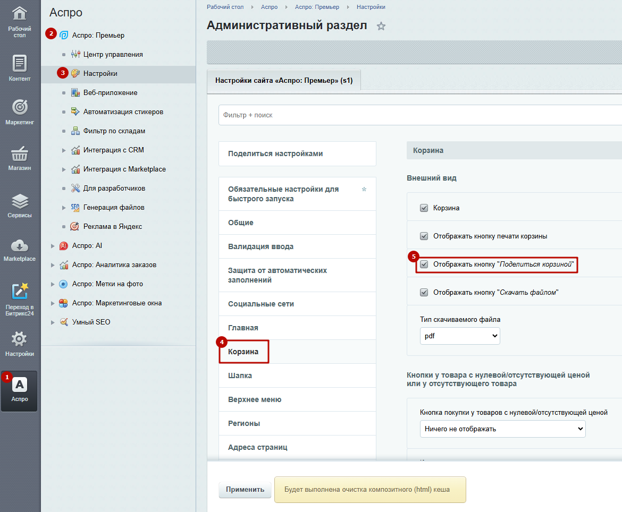Click the Умный SEO icon
This screenshot has width=622, height=512.
click(63, 322)
